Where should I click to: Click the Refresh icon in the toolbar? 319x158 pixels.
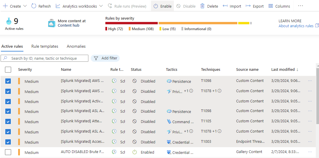tap(34, 6)
